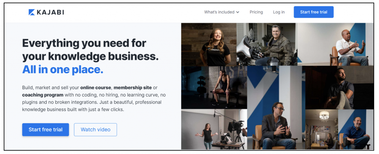Click the bold coaching program text
This screenshot has height=154, width=379.
pos(43,95)
